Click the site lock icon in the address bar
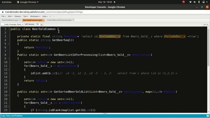The height and width of the screenshot is (118, 210). coord(3,12)
